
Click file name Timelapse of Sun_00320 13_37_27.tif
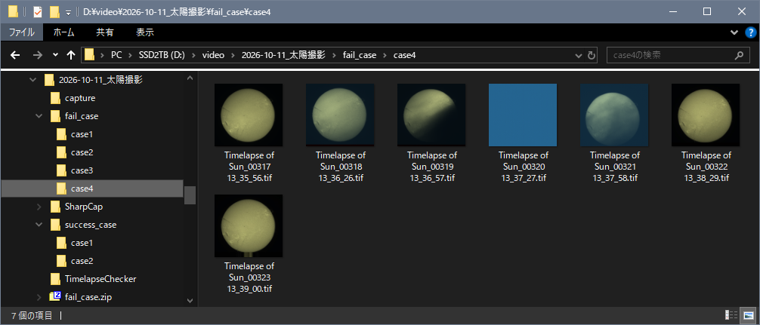click(x=523, y=167)
